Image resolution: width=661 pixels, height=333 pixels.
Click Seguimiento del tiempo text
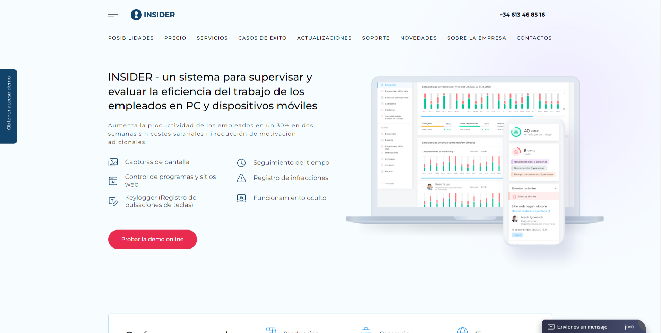pyautogui.click(x=291, y=163)
